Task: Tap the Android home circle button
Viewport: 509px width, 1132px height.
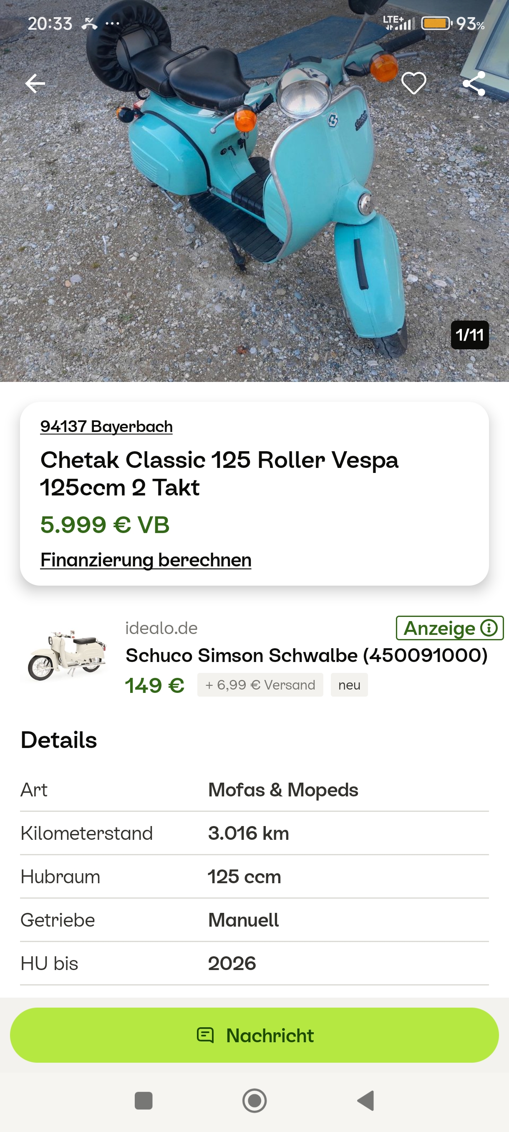Action: (x=255, y=1101)
